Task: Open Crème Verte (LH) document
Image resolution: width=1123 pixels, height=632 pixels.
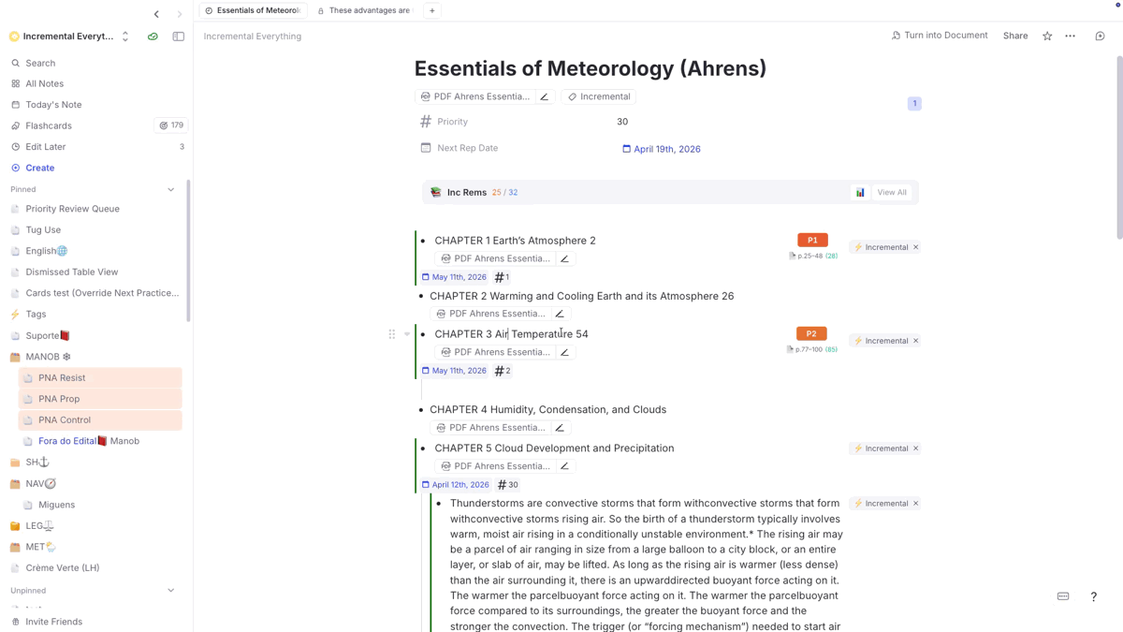Action: (63, 568)
